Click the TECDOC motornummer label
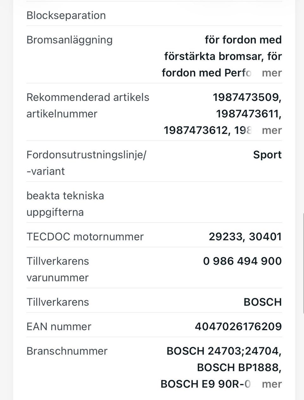The image size is (304, 400). click(x=85, y=237)
